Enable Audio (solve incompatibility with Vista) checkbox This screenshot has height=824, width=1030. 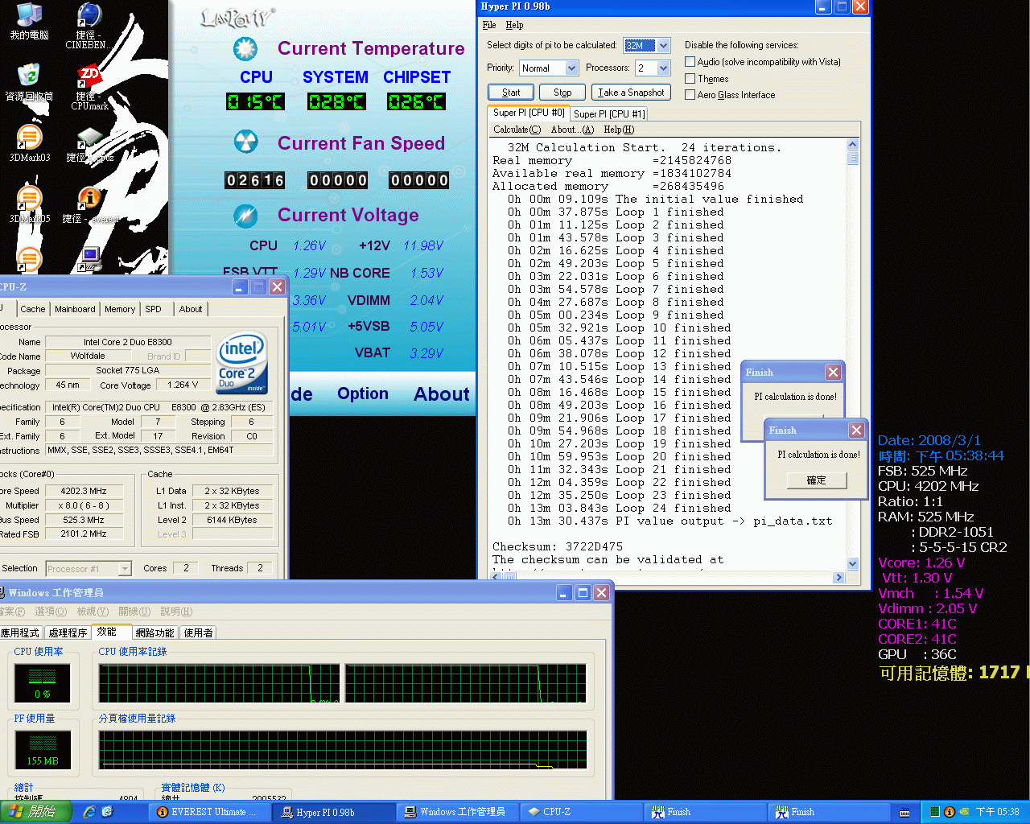(x=690, y=62)
